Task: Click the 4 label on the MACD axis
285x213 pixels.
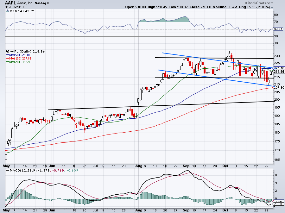Action: [x=276, y=183]
